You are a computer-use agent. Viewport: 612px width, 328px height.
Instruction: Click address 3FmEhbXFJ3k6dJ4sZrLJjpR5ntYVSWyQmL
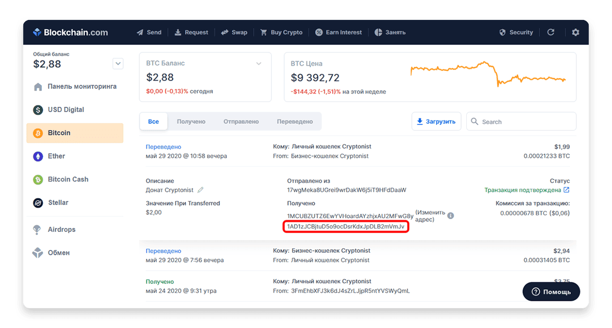350,291
